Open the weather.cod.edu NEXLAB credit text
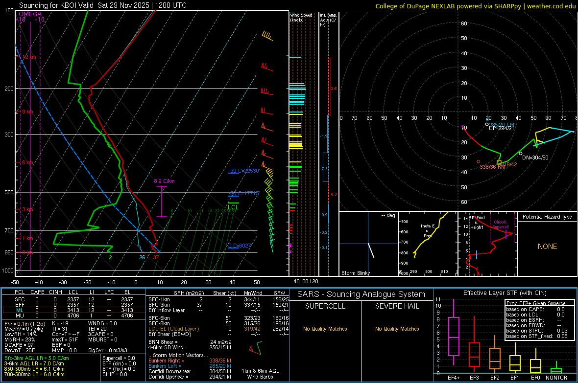The image size is (578, 383). coord(475,6)
